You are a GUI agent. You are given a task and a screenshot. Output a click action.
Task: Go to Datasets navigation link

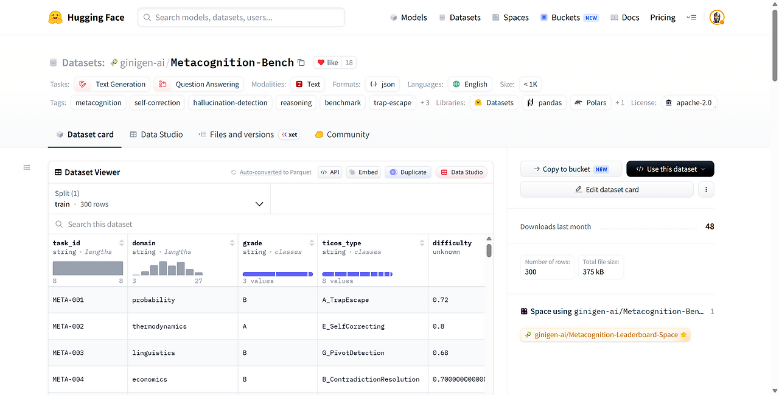click(459, 18)
